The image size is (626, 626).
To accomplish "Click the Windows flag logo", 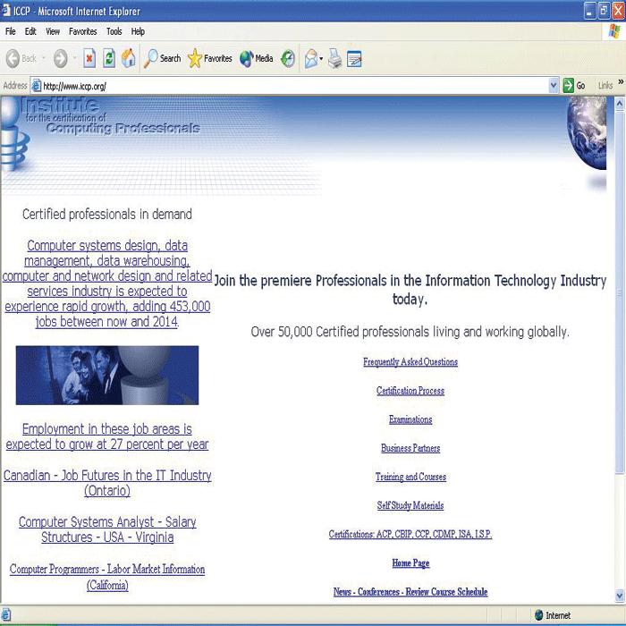I will (614, 31).
